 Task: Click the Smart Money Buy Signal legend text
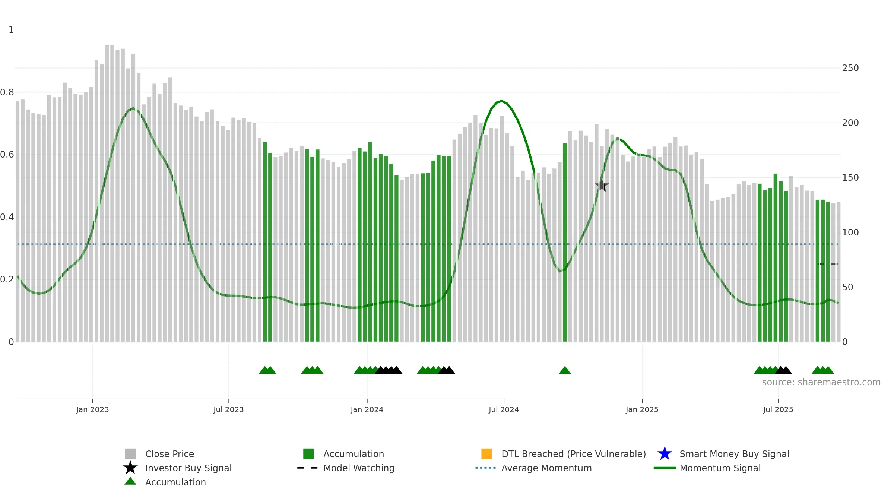pyautogui.click(x=734, y=454)
